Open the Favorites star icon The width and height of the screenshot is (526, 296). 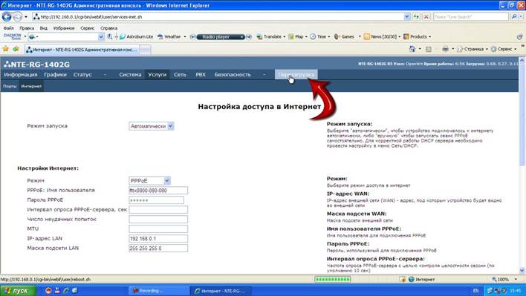6,49
